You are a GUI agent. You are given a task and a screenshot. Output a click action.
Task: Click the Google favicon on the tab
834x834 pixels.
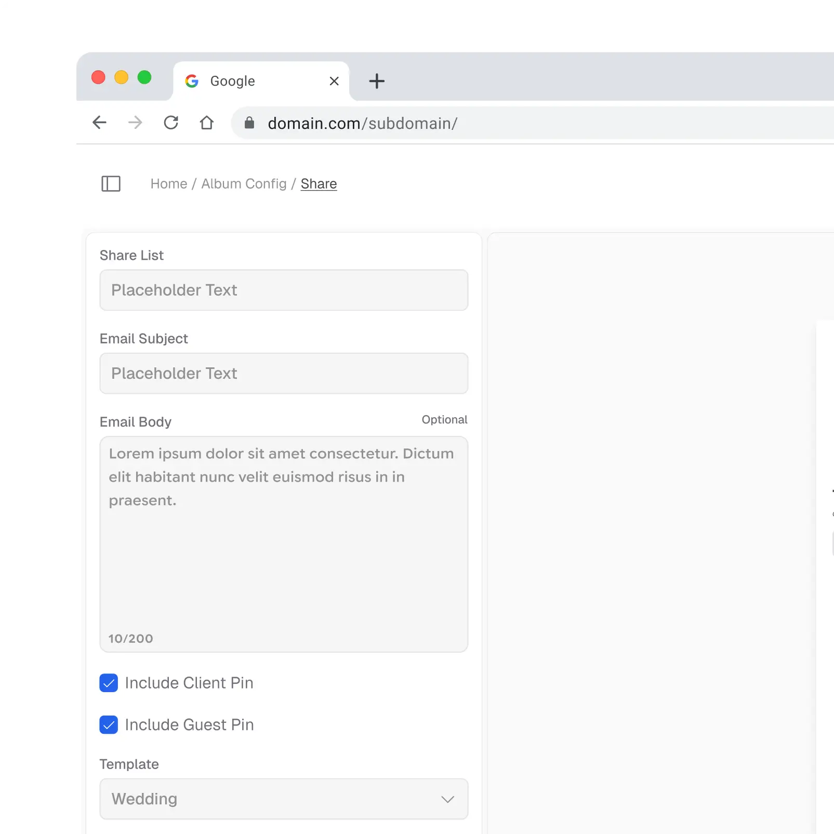192,81
